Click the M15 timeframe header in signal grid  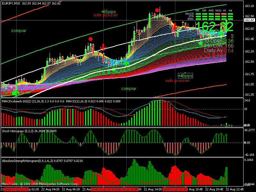point(211,11)
